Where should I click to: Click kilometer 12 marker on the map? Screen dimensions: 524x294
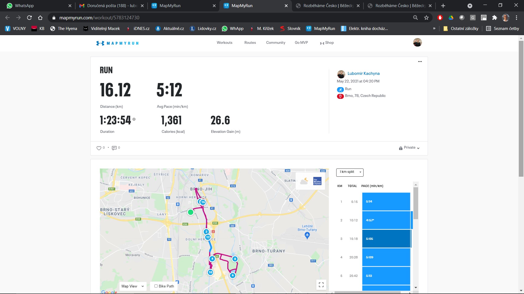tap(208, 237)
